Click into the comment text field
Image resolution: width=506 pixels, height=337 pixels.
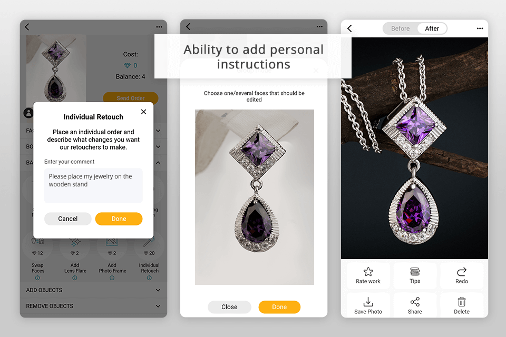coord(93,185)
